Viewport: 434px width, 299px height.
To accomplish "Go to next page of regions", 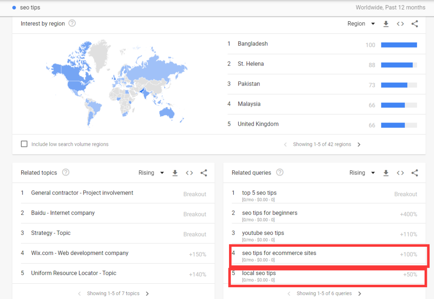I will tap(359, 145).
